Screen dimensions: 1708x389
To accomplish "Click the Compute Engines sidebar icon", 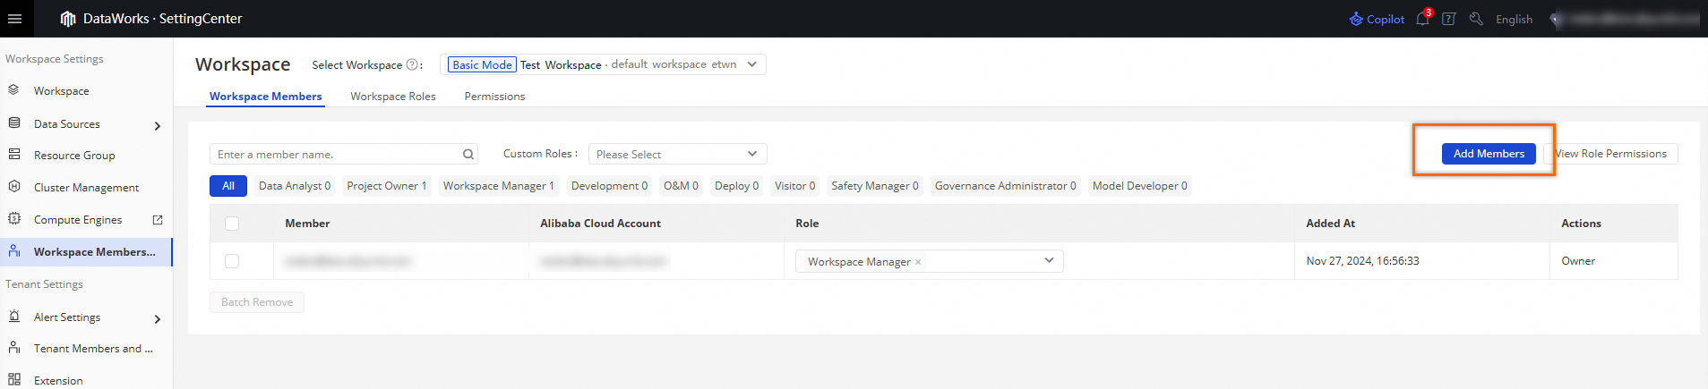I will click(14, 219).
